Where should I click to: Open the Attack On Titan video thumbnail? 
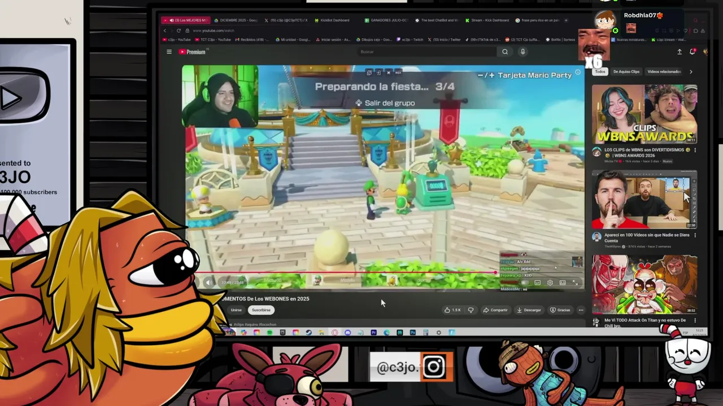[644, 285]
